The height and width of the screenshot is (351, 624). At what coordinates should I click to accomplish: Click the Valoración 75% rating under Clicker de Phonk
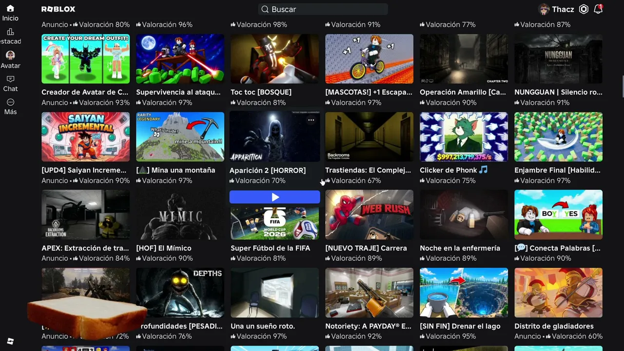(448, 180)
